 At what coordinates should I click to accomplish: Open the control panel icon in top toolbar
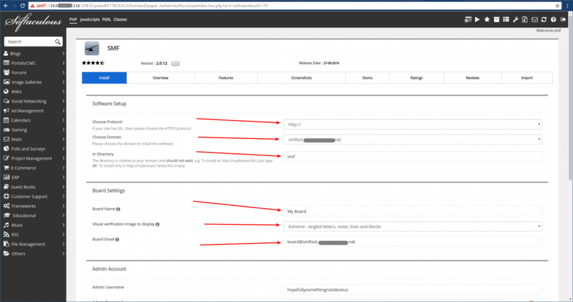[468, 20]
